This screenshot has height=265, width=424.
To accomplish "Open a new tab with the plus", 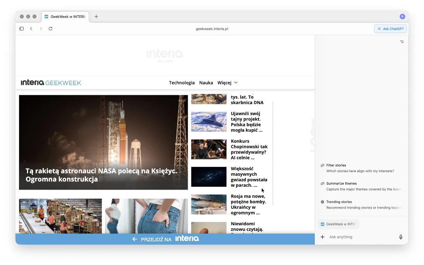I will (x=96, y=17).
